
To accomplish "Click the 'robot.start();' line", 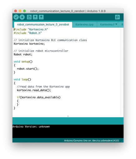I will (28, 69).
